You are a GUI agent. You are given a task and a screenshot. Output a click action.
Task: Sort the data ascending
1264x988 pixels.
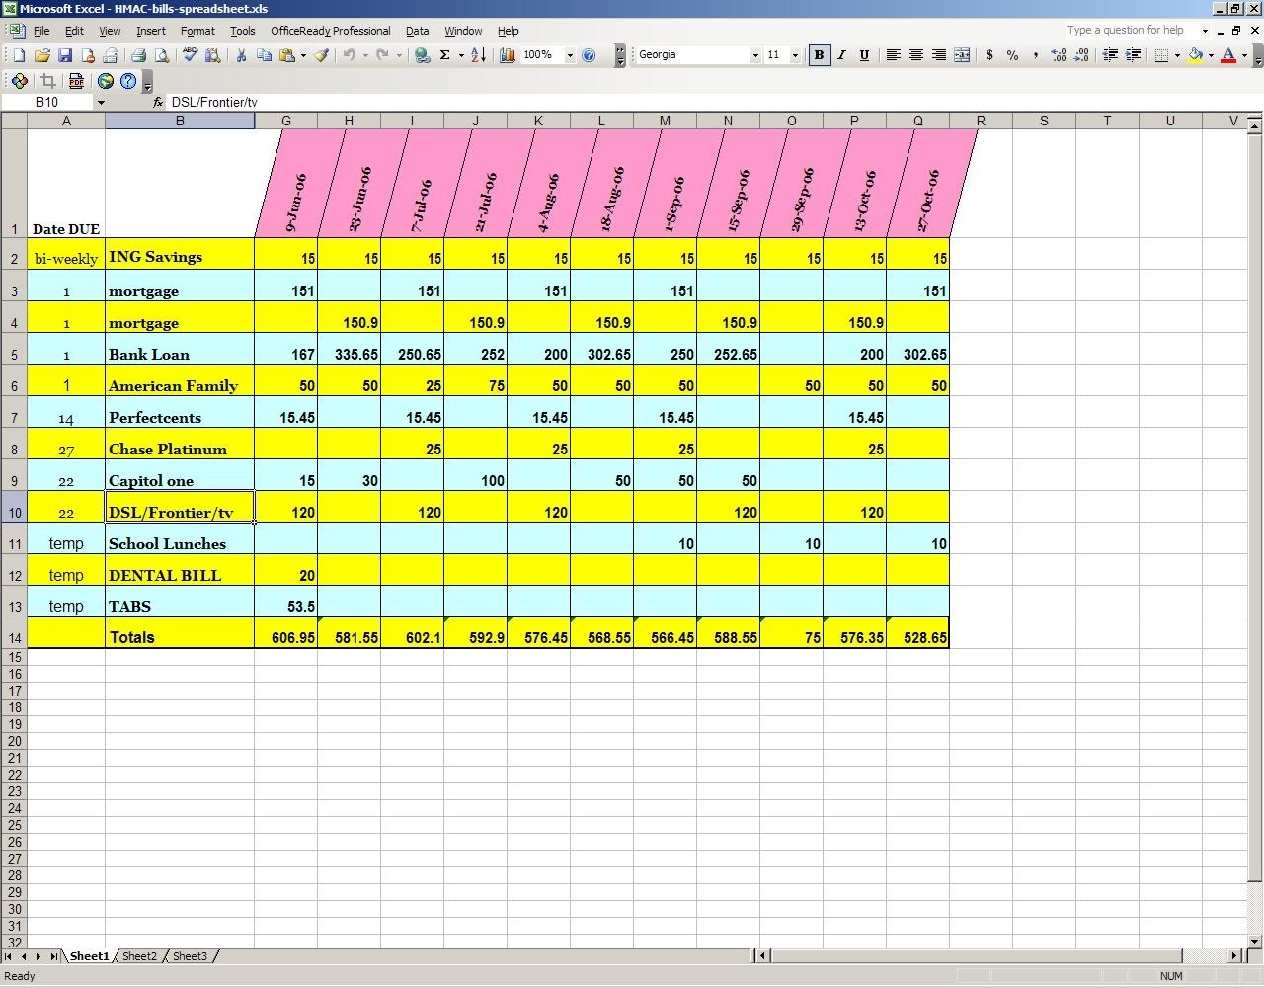coord(478,55)
